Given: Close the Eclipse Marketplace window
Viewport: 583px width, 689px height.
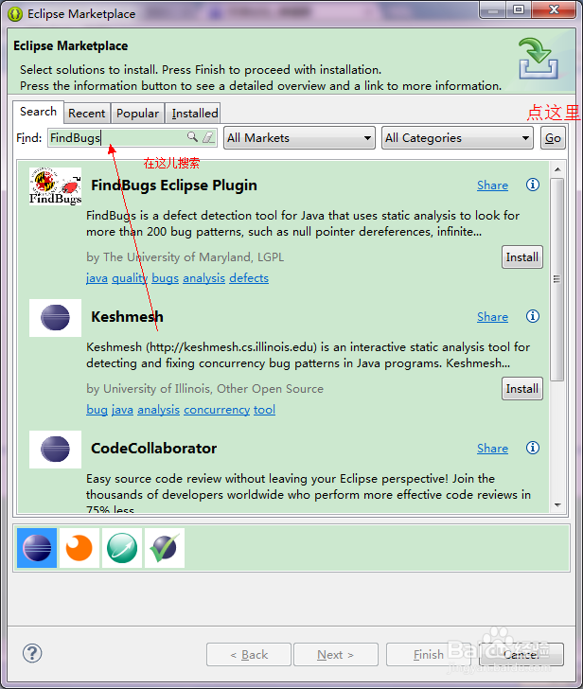Looking at the screenshot, I should [x=554, y=10].
